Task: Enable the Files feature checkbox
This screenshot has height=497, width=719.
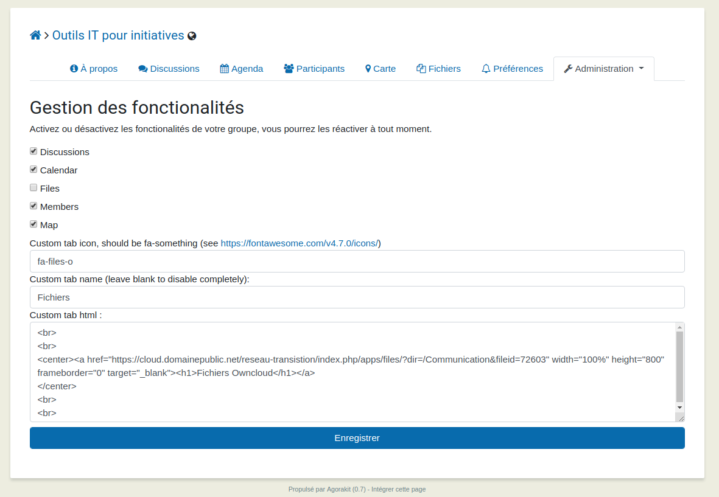Action: point(33,188)
